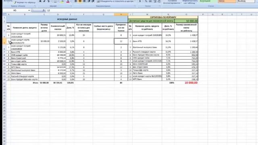The height and width of the screenshot is (145, 258).
Task: Click the insert function fx button
Action: tap(44, 10)
